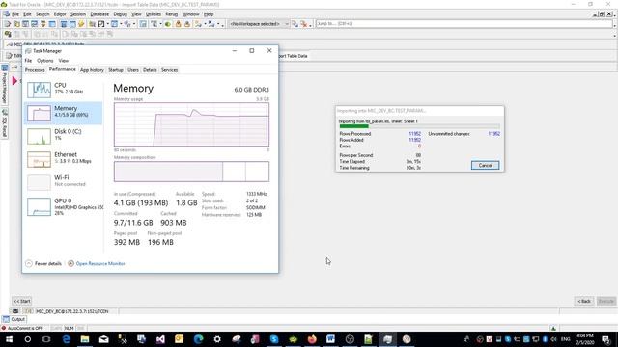Open the Utilities menu in Toad
This screenshot has width=618, height=347.
point(153,14)
